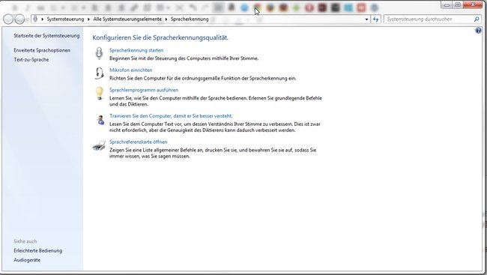
Task: Open Mikrofon einrichten
Action: (131, 70)
